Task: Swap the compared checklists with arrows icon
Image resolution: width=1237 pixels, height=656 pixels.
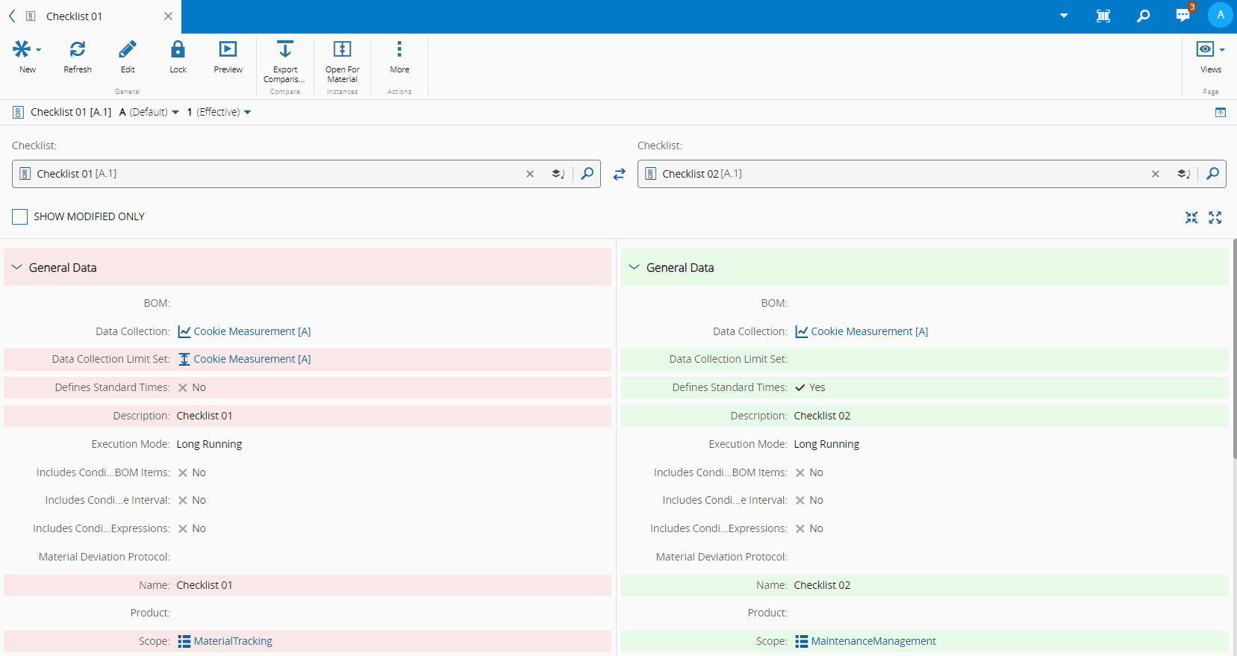Action: 619,174
